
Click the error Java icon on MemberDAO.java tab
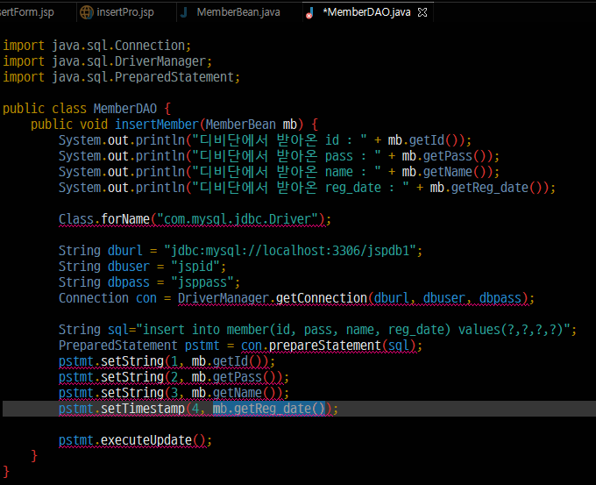[309, 13]
